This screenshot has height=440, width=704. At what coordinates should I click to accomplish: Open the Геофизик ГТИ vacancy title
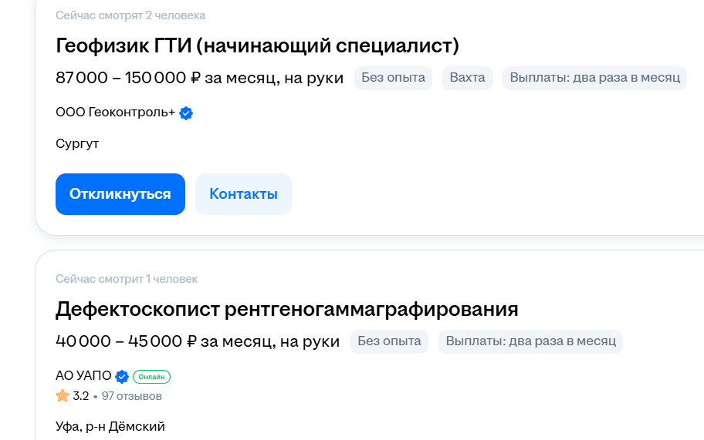(257, 45)
